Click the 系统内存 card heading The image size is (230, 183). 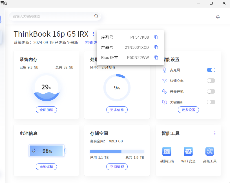coord(28,59)
